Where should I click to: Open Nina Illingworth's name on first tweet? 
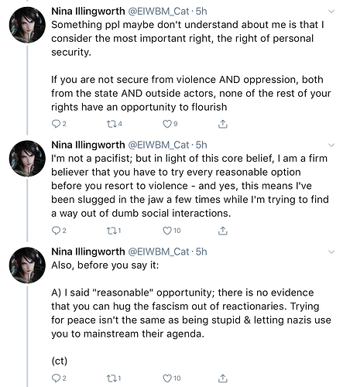tap(88, 12)
